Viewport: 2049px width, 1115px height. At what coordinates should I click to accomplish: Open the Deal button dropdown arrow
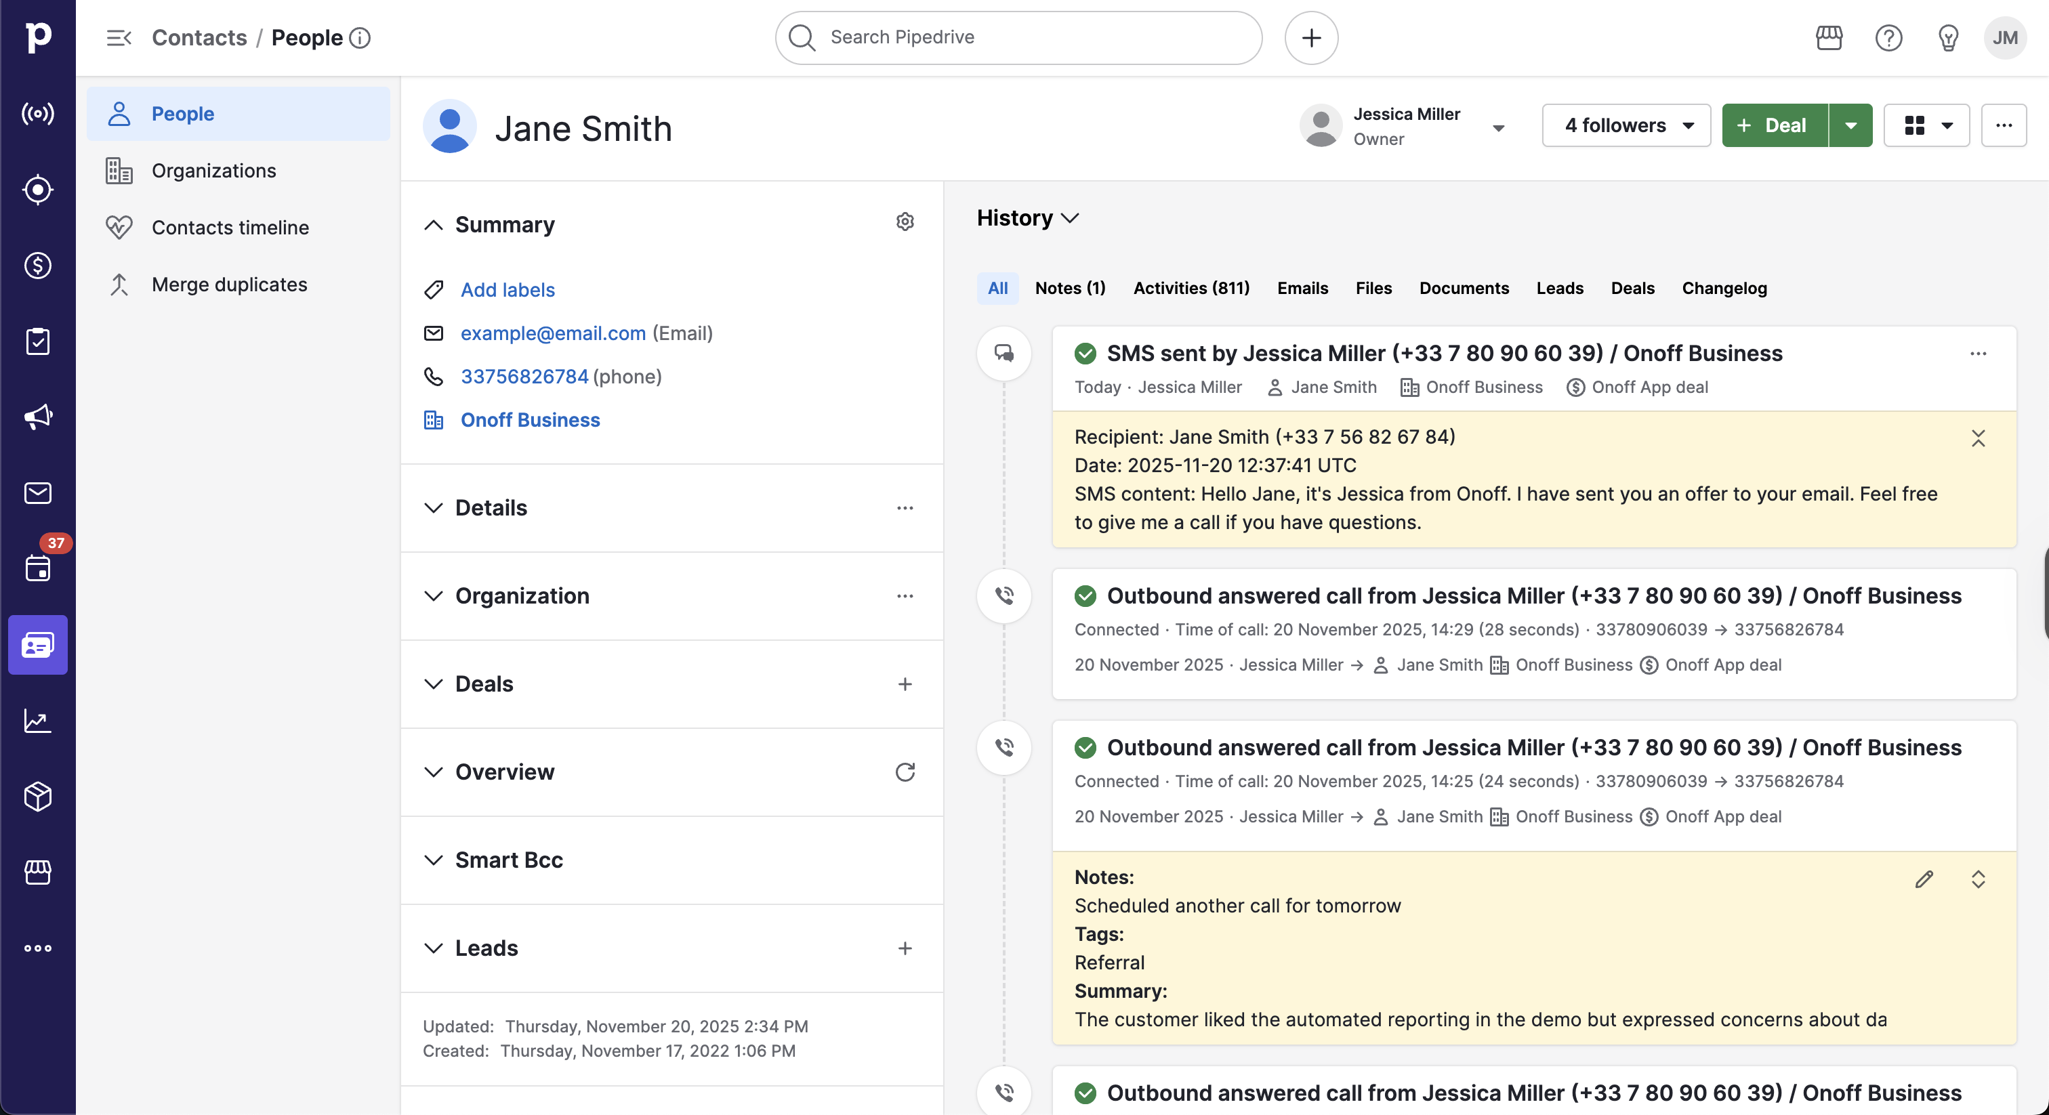(1851, 125)
